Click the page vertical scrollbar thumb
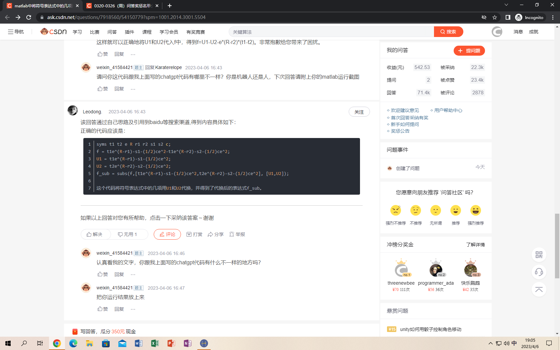Image resolution: width=560 pixels, height=350 pixels. point(557,246)
